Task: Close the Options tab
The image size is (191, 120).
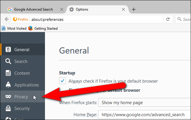Action: (x=123, y=9)
